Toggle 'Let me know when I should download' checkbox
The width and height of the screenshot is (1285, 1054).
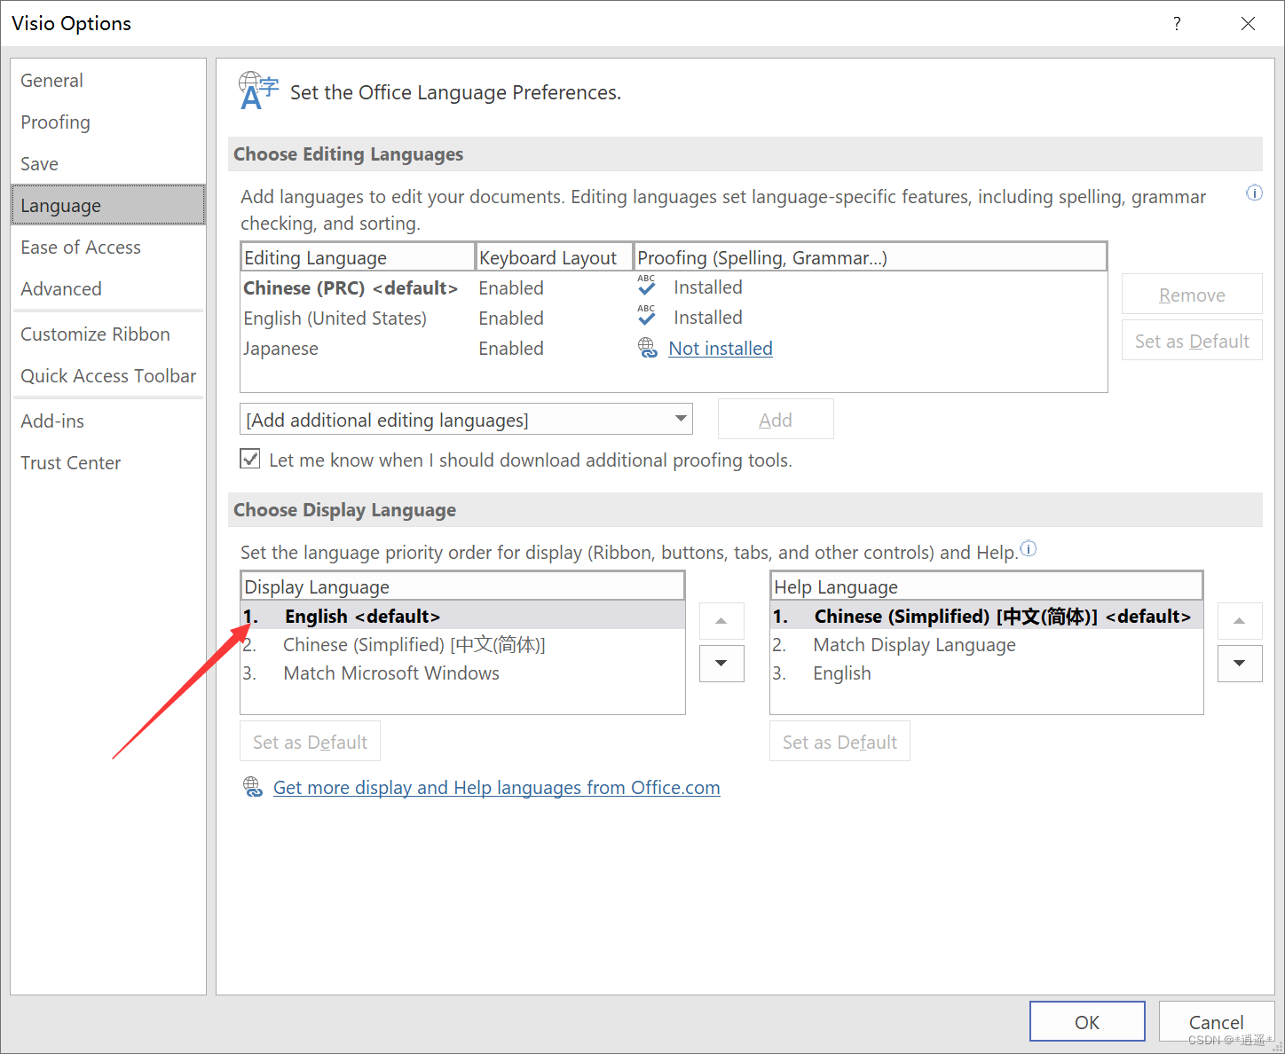click(x=250, y=459)
